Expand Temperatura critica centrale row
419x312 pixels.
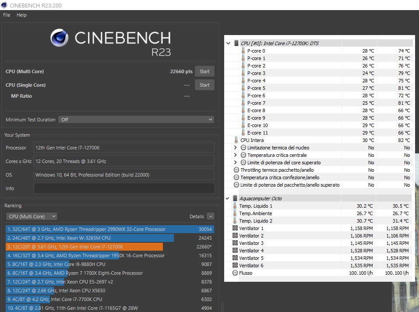pos(236,155)
